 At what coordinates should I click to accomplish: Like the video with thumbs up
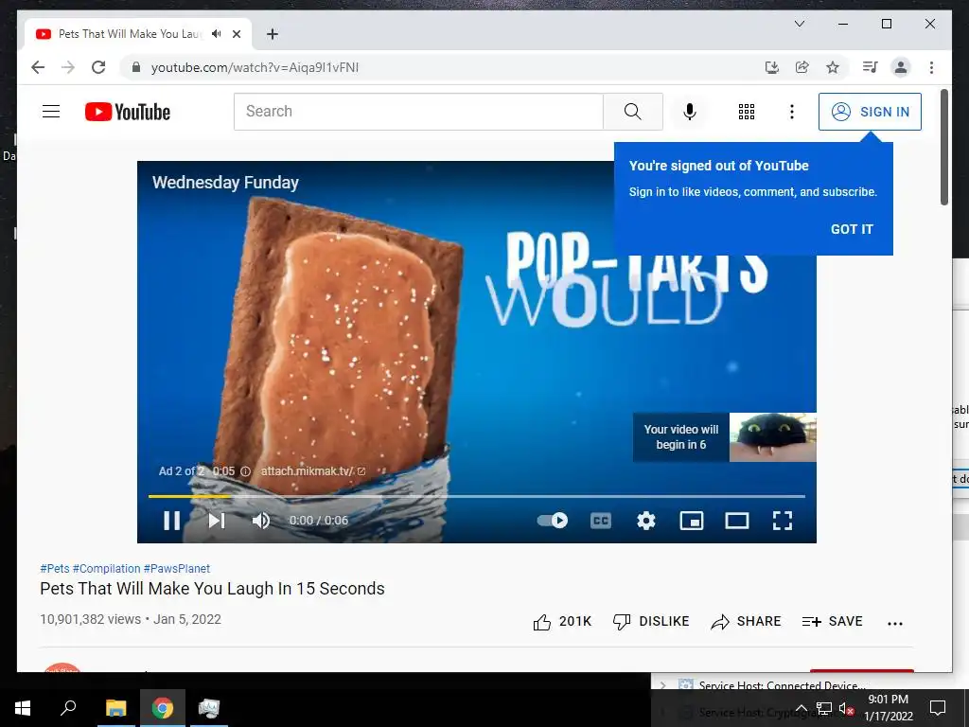click(x=562, y=621)
